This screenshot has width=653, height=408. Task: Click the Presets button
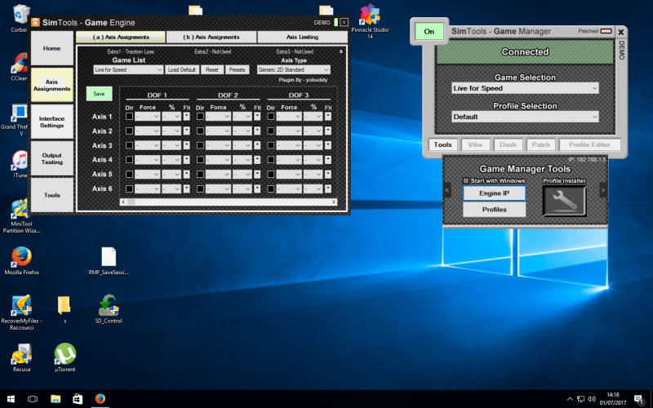pos(238,70)
